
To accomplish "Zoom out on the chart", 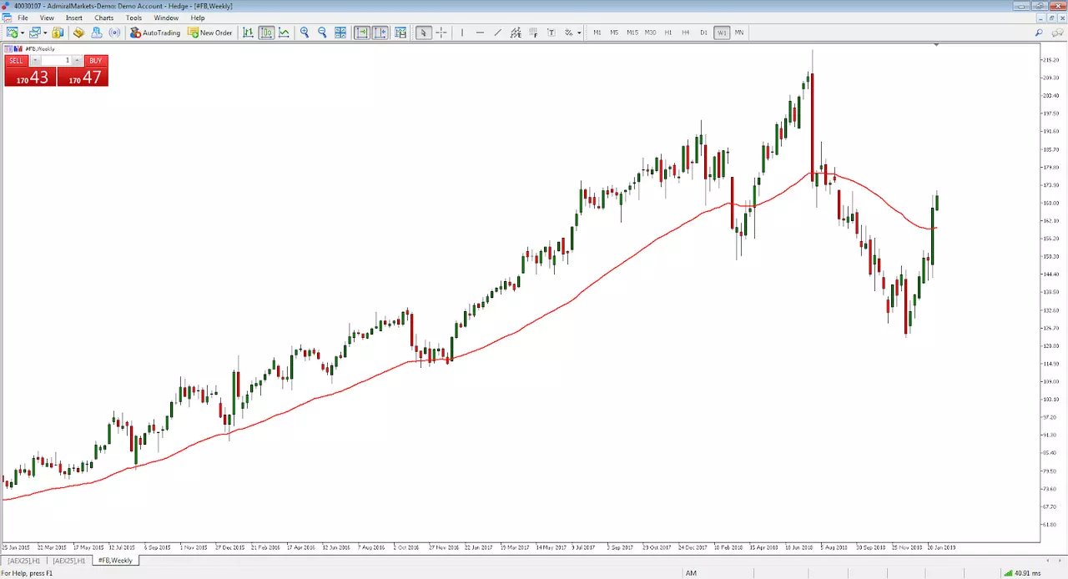I will (323, 33).
